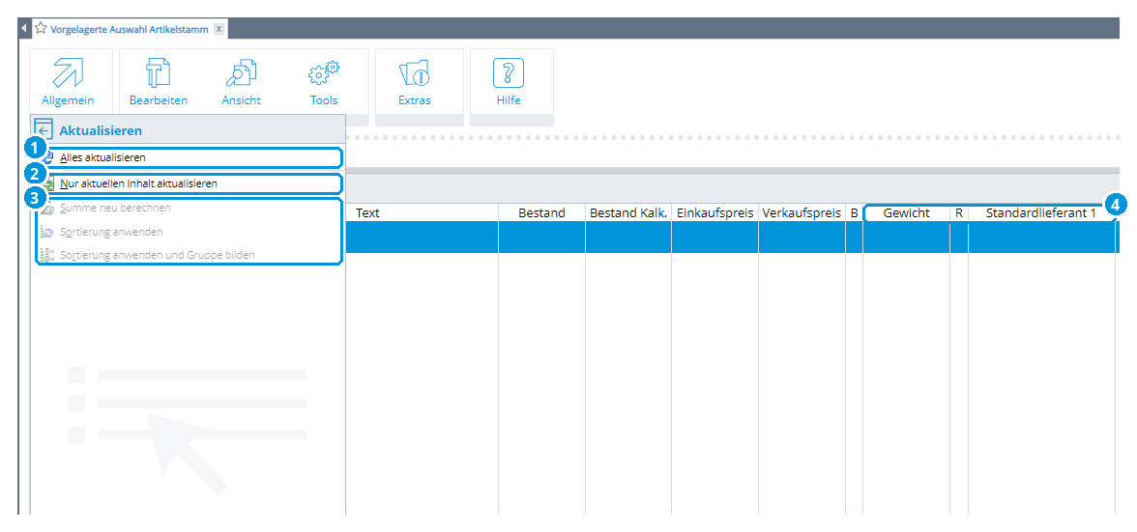The height and width of the screenshot is (532, 1137).
Task: Open the Bearbeiten ribbon group
Action: [159, 82]
